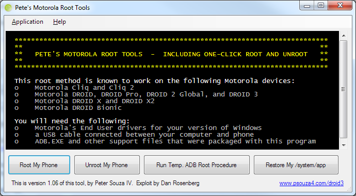
Task: Click the scrollbar down arrow of the console
Action: click(344, 145)
